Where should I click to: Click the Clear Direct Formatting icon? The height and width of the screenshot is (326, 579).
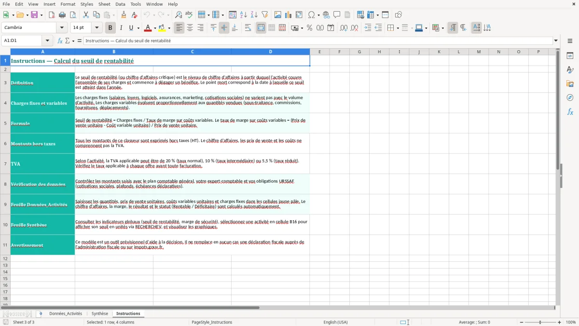134,15
